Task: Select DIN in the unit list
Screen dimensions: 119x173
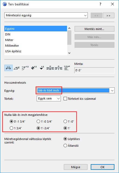Action: [x=36, y=34]
